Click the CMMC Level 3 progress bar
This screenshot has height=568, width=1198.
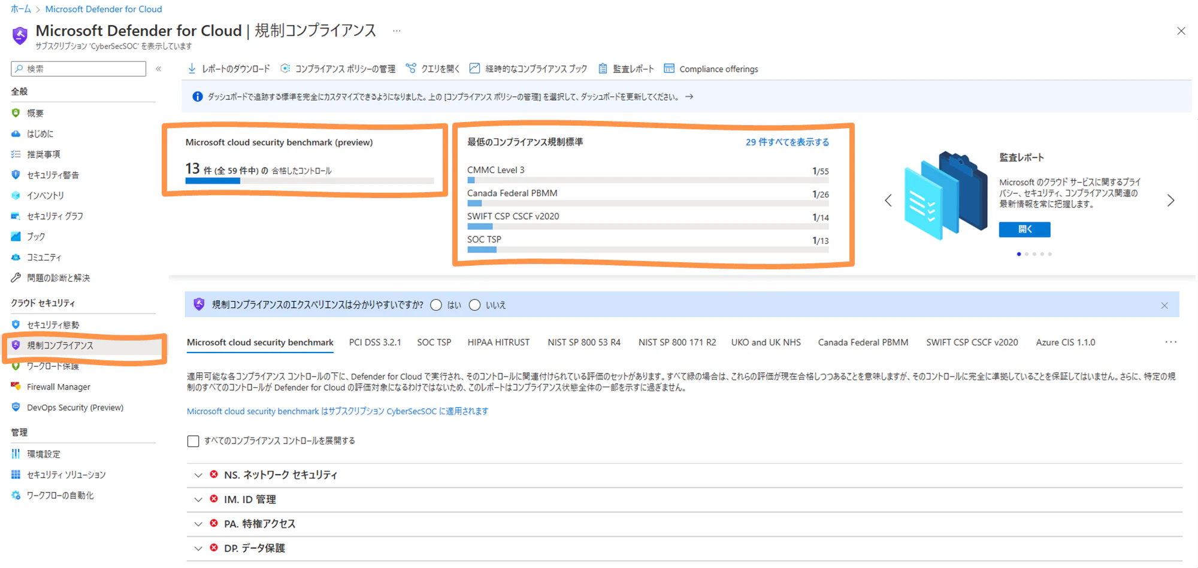click(648, 180)
